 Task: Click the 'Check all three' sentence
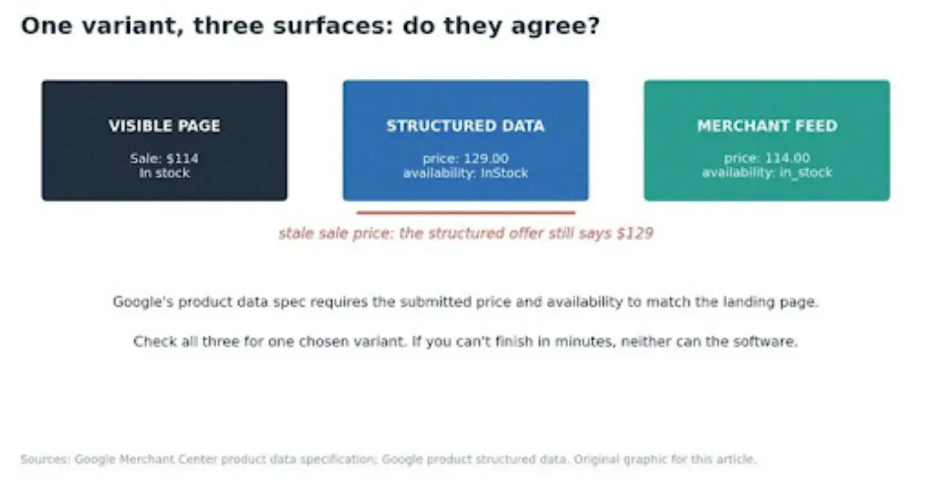point(465,342)
